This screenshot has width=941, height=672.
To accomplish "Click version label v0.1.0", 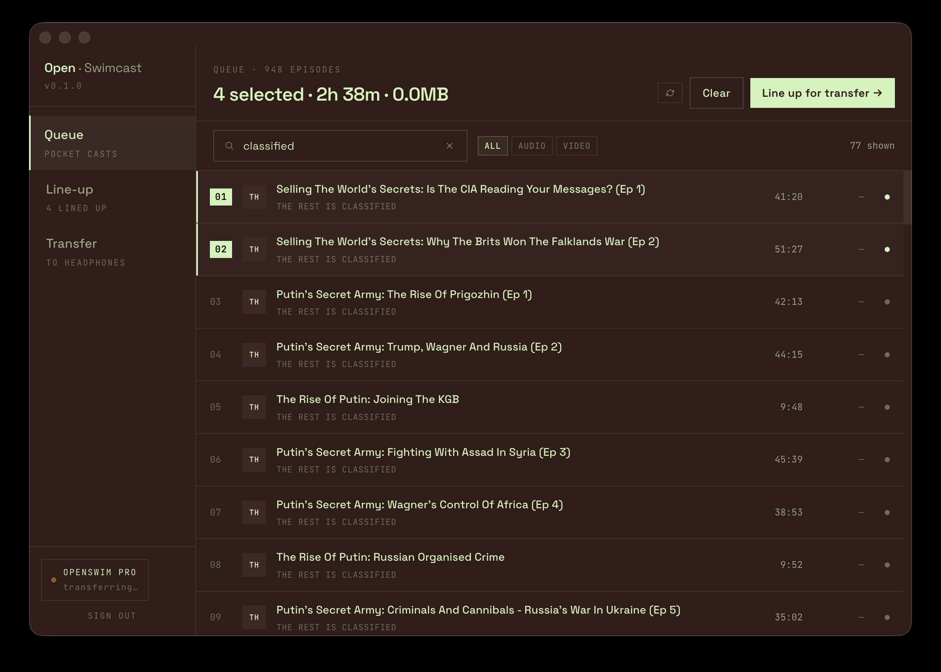I will pyautogui.click(x=63, y=86).
